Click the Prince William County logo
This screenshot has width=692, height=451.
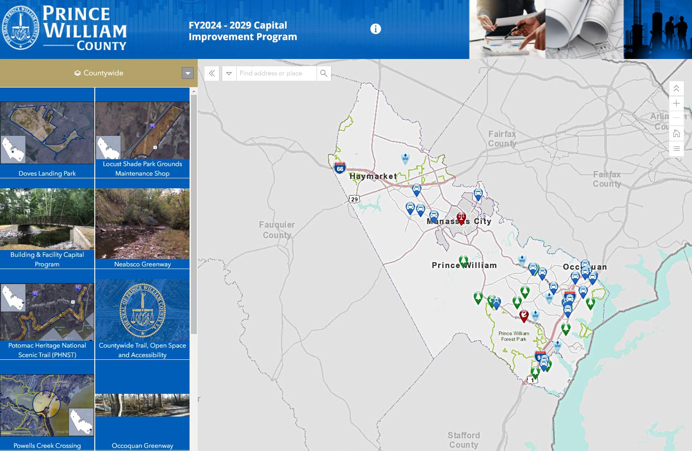[64, 28]
